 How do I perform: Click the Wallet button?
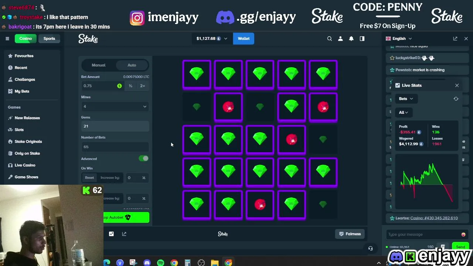pos(244,38)
